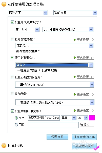Click green plus icon beside 使用影楼特效 settings
The image size is (102, 153).
tap(75, 58)
